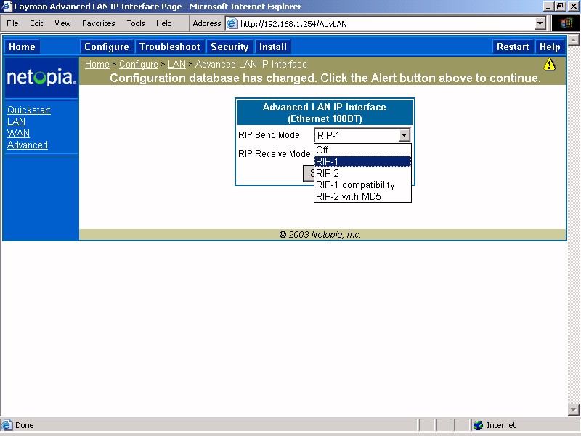Viewport: 581px width, 436px height.
Task: Open the WAN sidebar link
Action: [x=19, y=133]
